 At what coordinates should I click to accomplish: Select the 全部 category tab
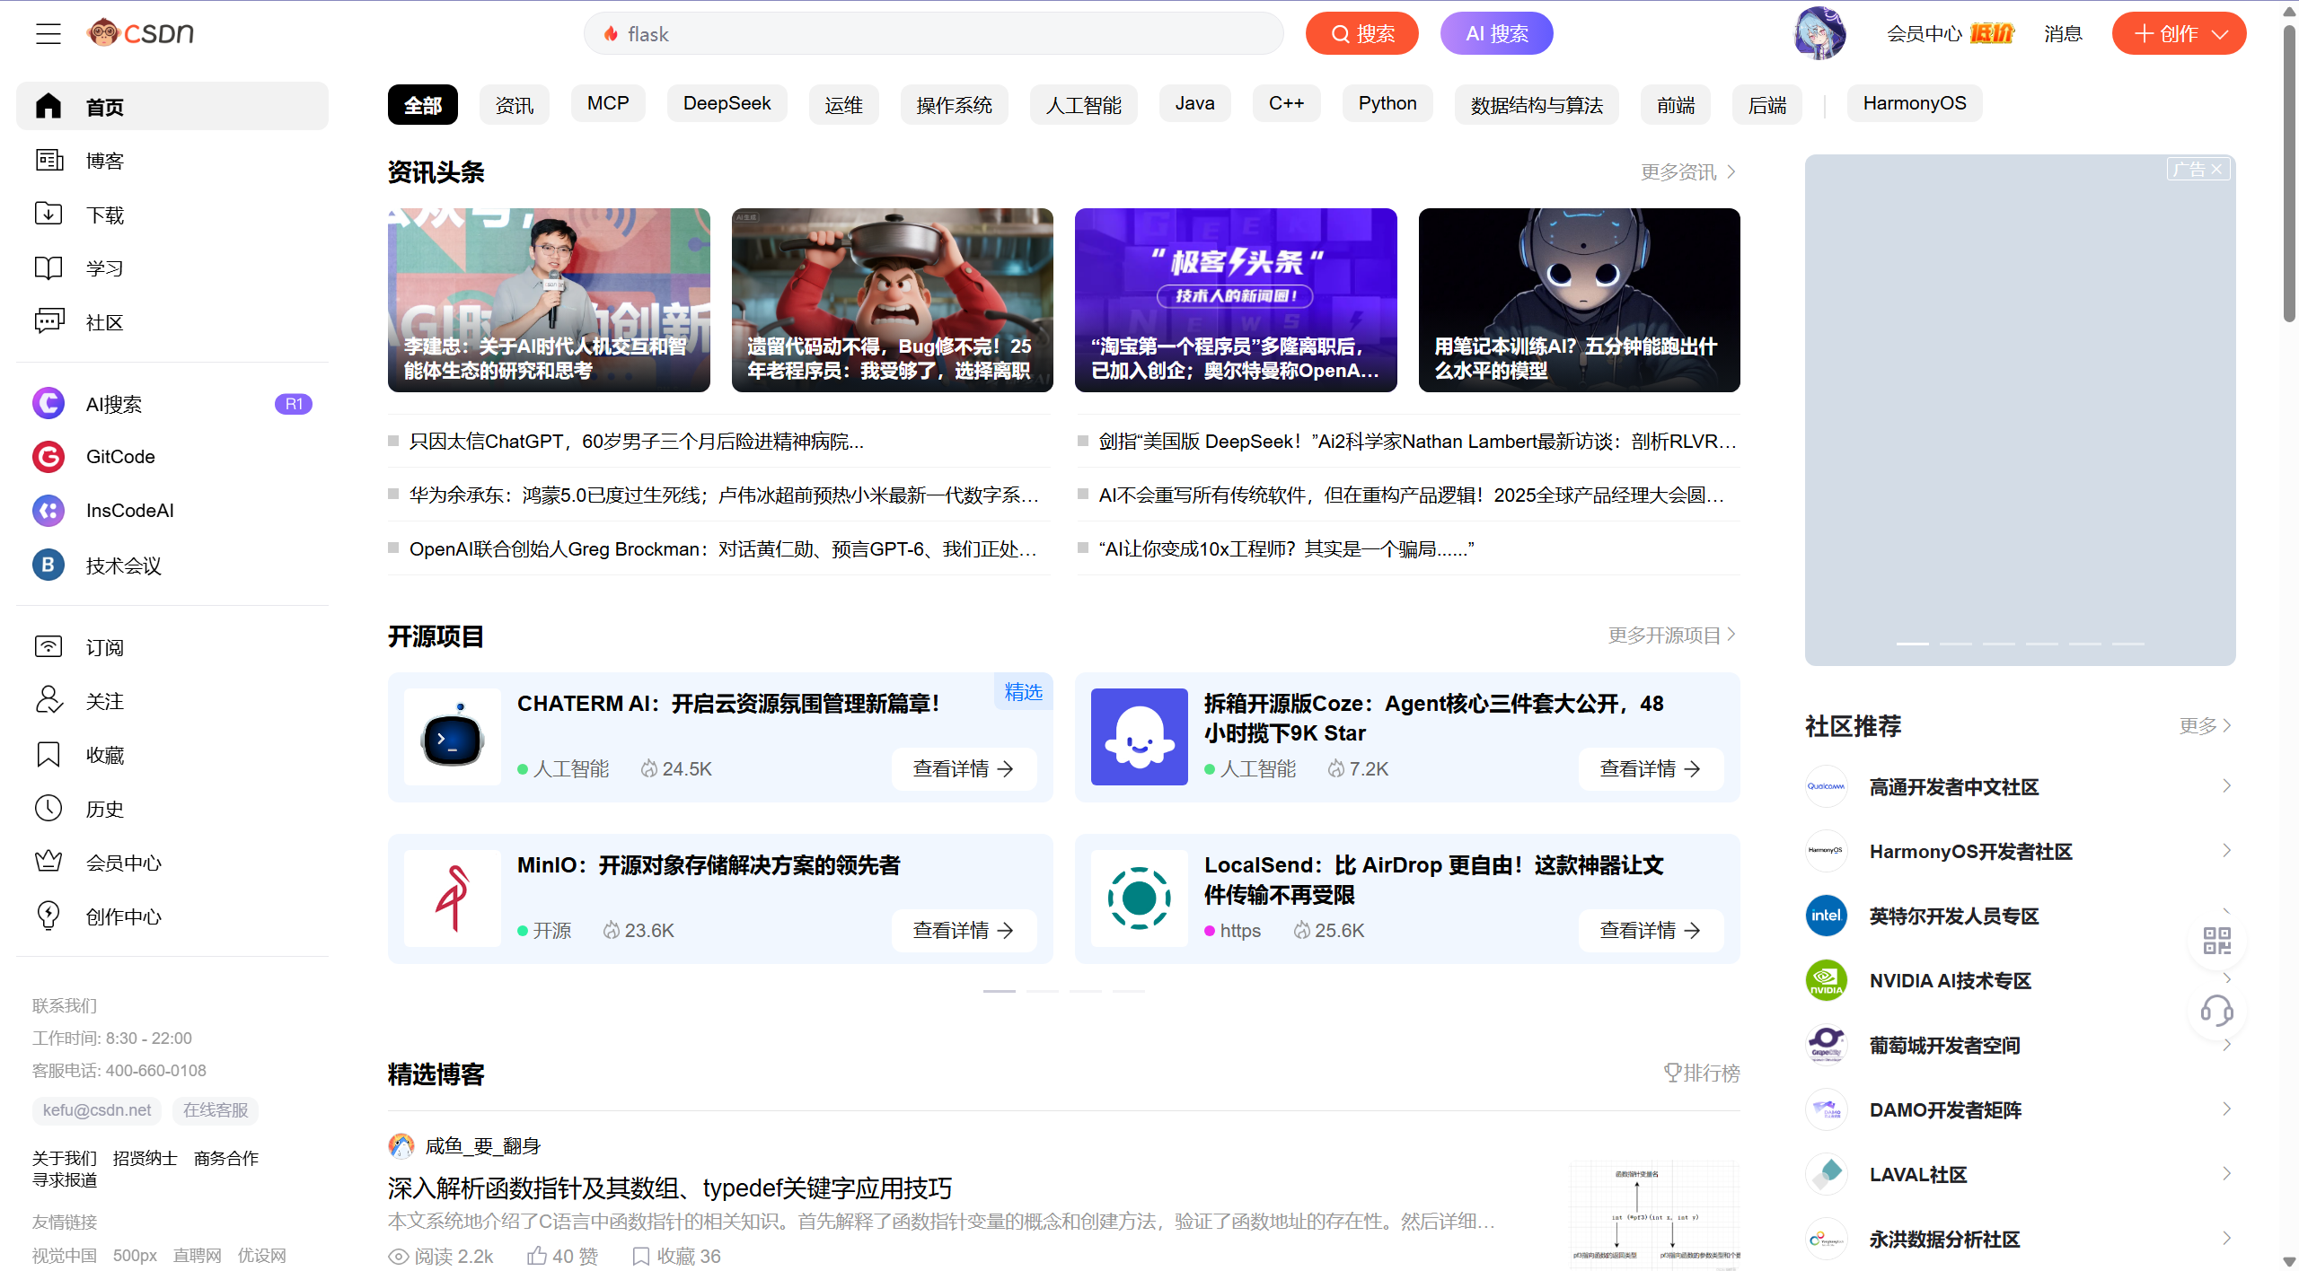pyautogui.click(x=423, y=104)
